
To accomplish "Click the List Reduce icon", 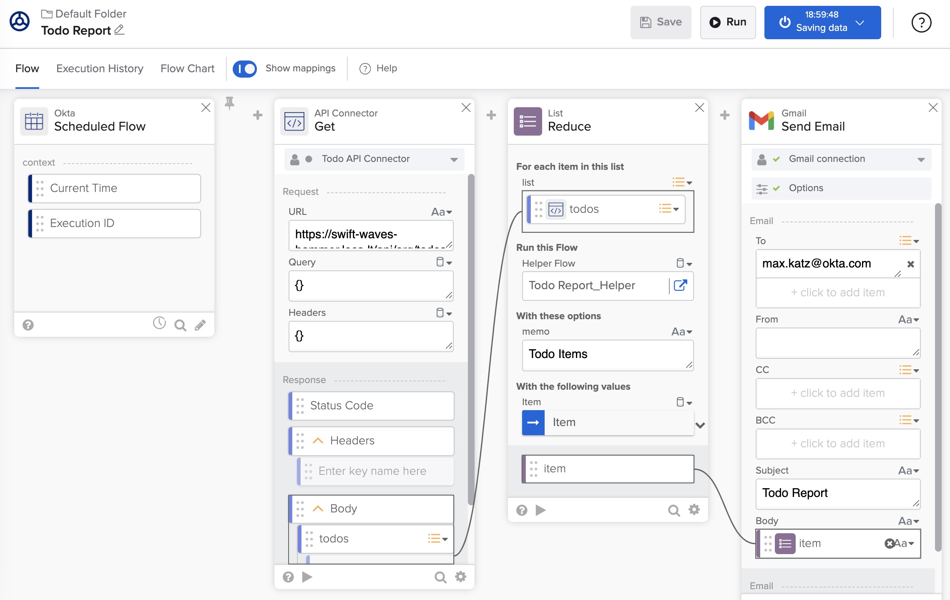I will 528,121.
